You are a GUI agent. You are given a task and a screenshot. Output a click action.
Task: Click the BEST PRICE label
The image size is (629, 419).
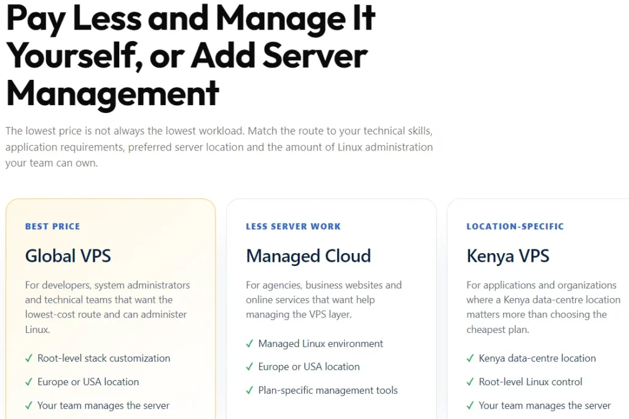[53, 226]
